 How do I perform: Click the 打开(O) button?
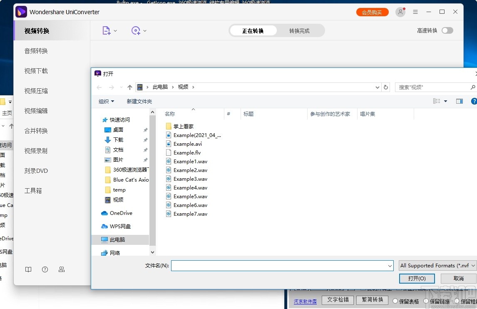[x=417, y=278]
